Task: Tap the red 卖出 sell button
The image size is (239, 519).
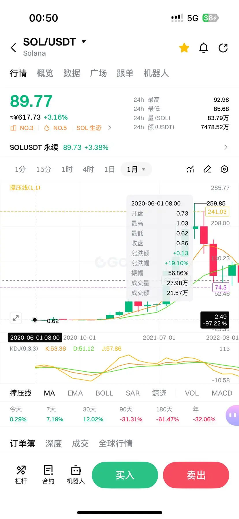Action: (x=196, y=475)
